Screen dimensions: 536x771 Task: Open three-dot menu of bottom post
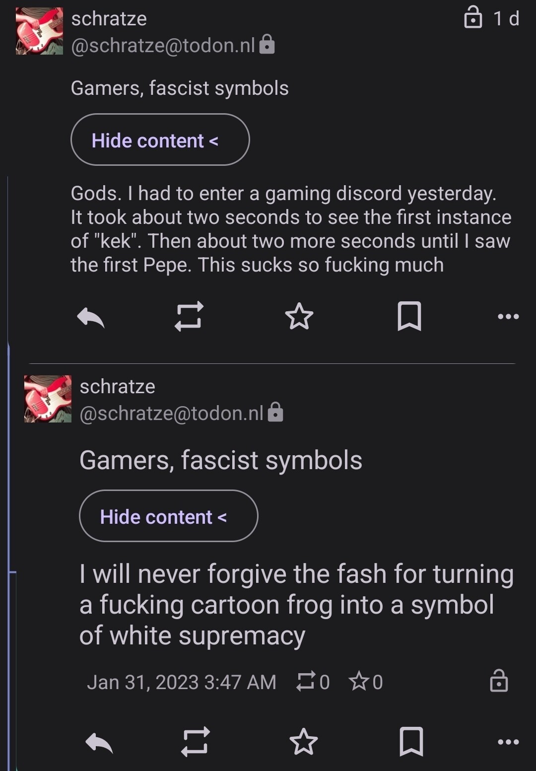coord(508,742)
